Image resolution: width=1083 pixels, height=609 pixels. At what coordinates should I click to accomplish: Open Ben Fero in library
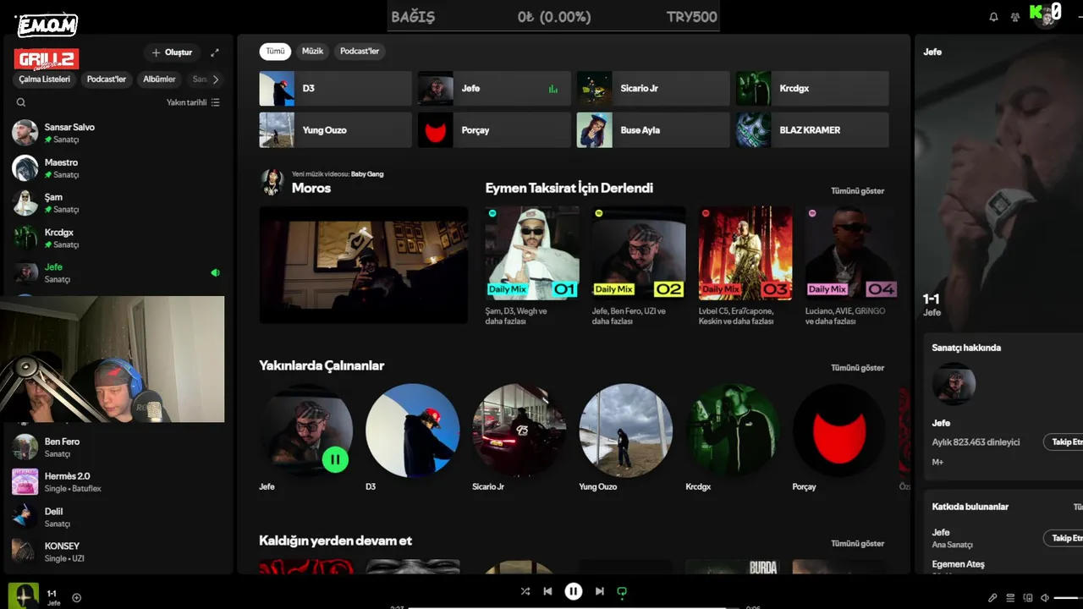click(x=118, y=447)
